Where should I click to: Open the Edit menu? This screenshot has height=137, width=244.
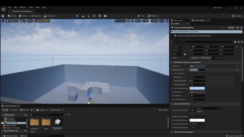click(x=15, y=8)
